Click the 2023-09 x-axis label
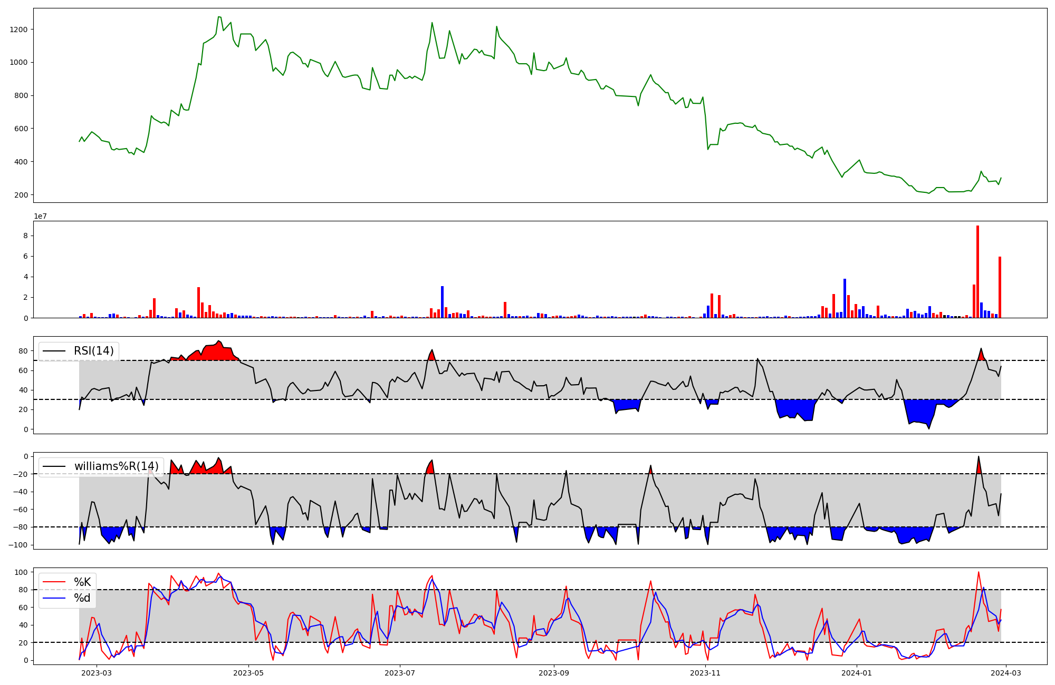 coord(554,673)
